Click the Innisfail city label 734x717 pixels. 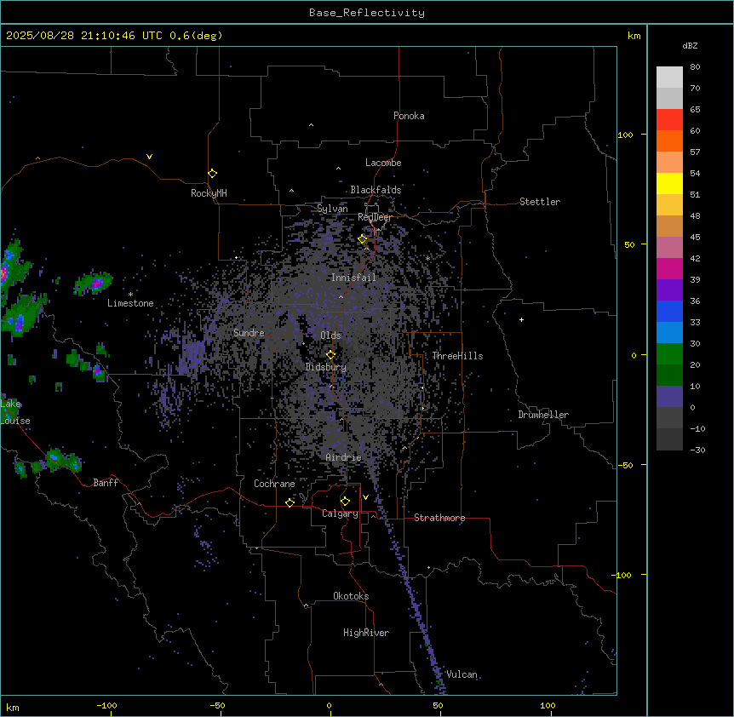(x=353, y=278)
